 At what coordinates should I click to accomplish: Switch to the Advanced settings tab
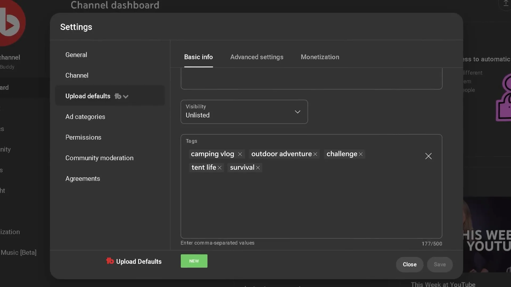pos(257,57)
